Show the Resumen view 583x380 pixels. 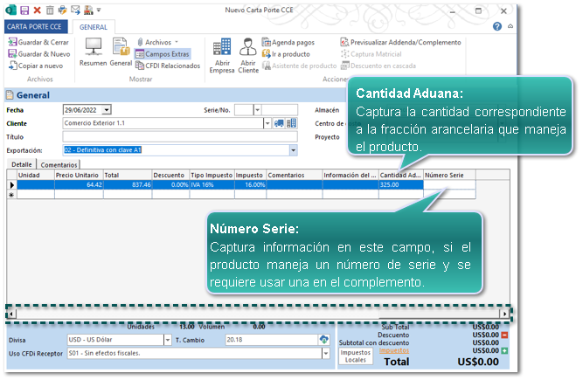coord(93,52)
